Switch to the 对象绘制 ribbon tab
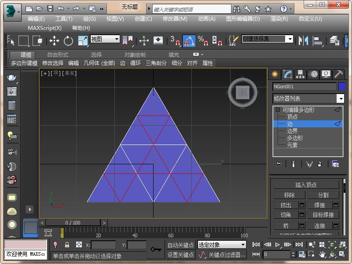The width and height of the screenshot is (352, 264). pos(135,54)
